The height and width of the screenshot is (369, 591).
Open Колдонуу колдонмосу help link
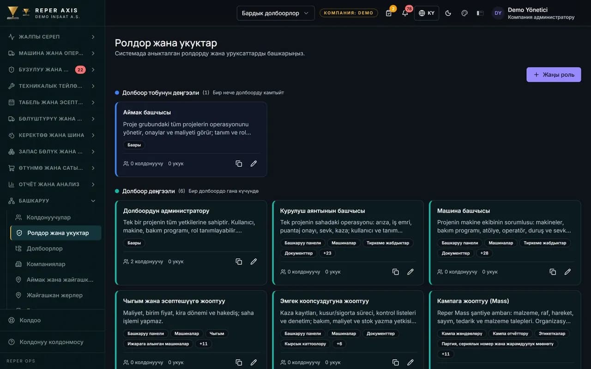click(52, 342)
